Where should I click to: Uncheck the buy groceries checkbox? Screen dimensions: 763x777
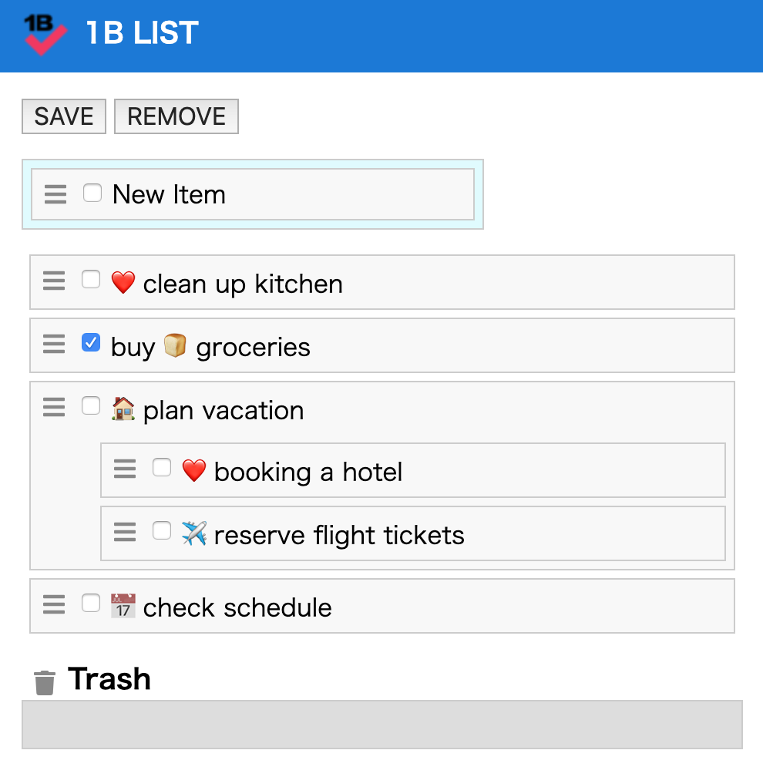pyautogui.click(x=90, y=343)
